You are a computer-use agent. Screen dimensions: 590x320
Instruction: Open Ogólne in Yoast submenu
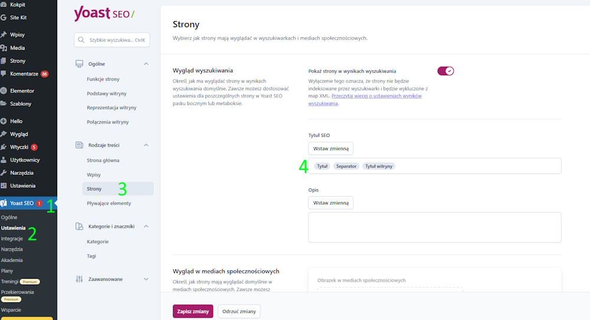(9, 217)
